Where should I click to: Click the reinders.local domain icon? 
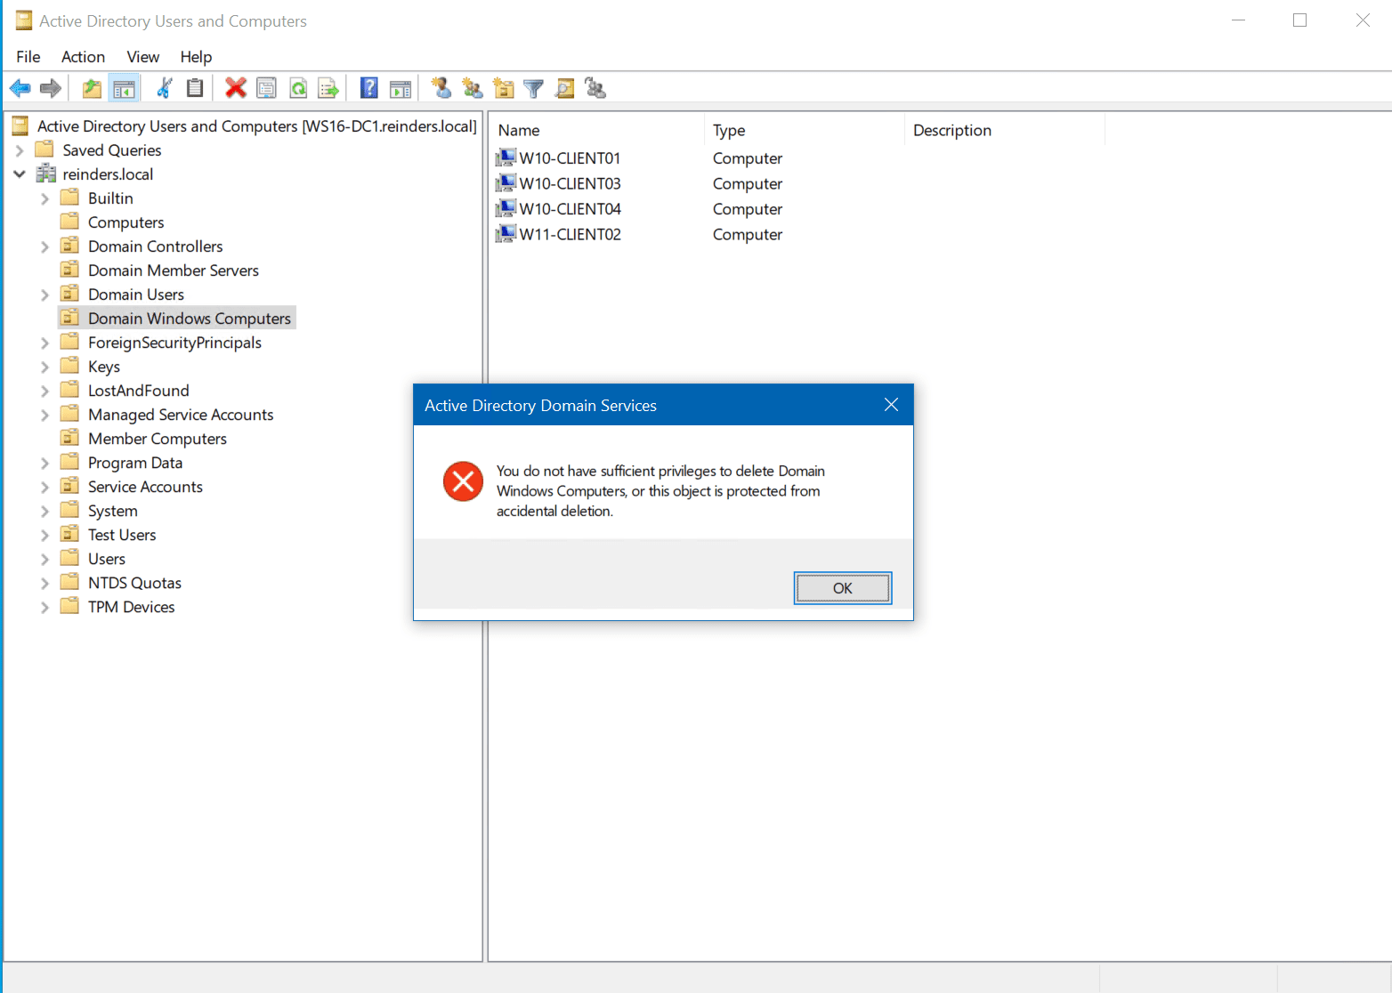(x=45, y=174)
